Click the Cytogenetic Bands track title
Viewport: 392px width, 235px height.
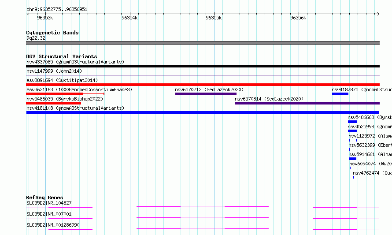52,33
